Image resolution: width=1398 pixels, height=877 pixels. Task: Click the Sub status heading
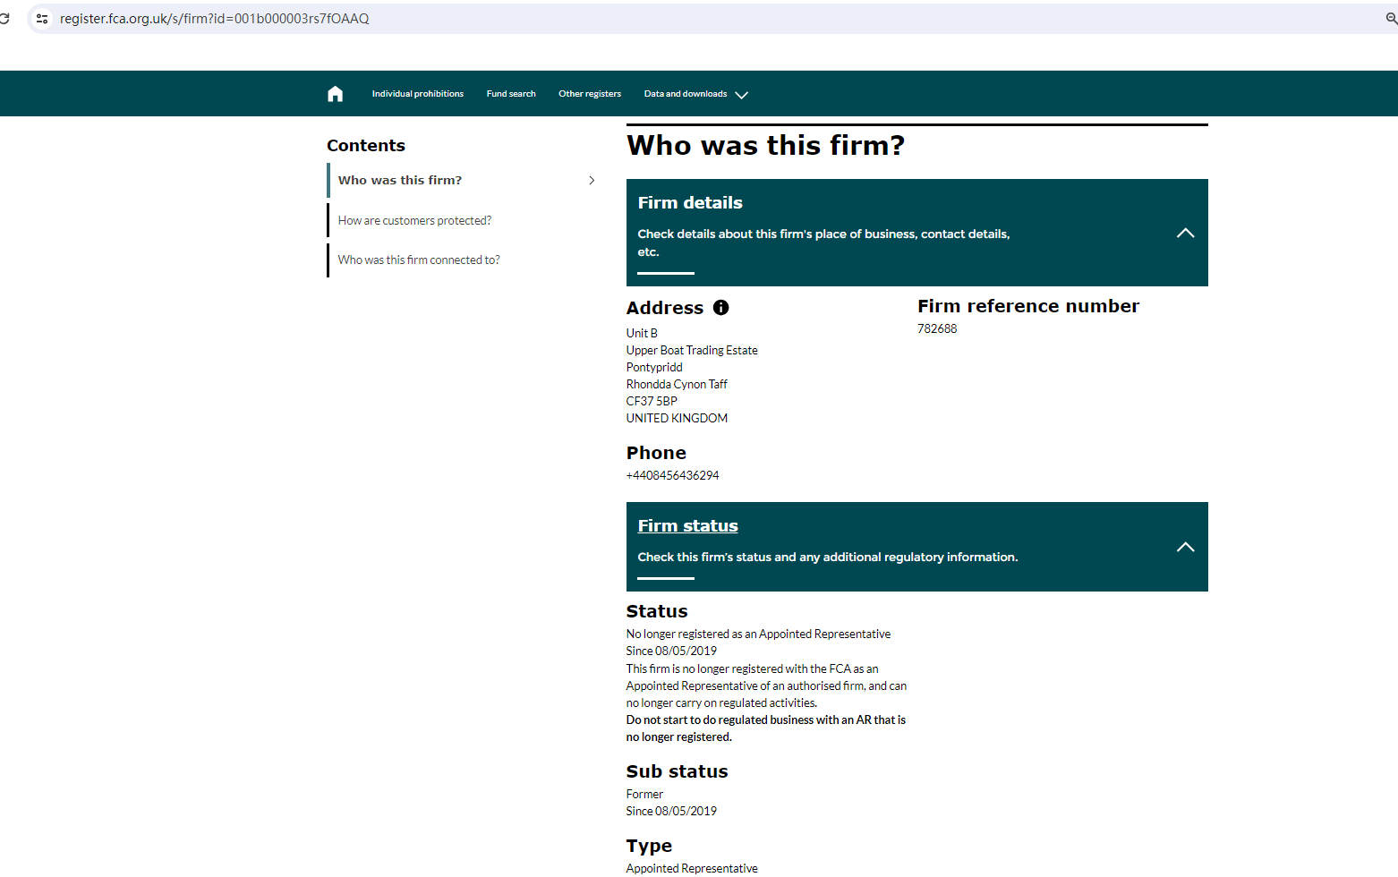click(677, 771)
